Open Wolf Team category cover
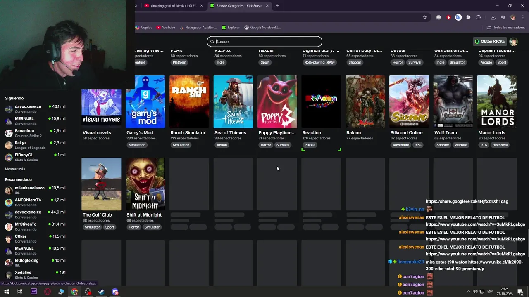Viewport: 529px width, 297px height. click(x=453, y=101)
